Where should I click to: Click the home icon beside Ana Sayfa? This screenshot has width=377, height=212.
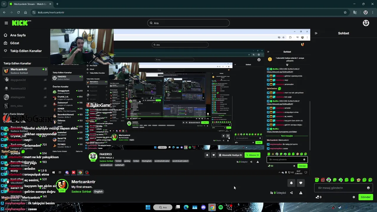pos(5,35)
